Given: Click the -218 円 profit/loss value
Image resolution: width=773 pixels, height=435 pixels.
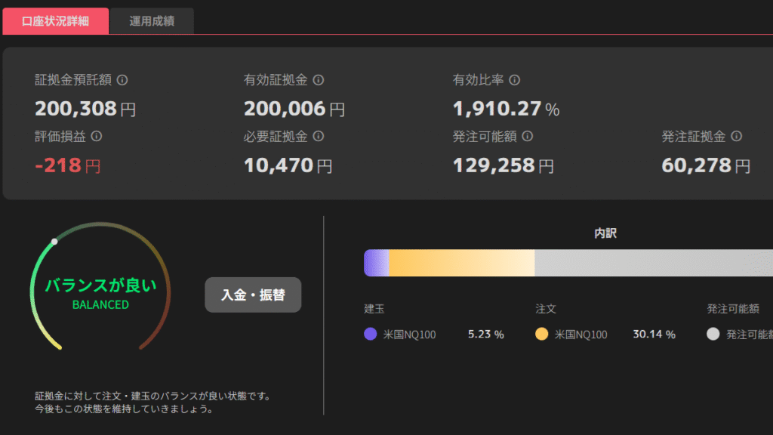Looking at the screenshot, I should pyautogui.click(x=67, y=165).
